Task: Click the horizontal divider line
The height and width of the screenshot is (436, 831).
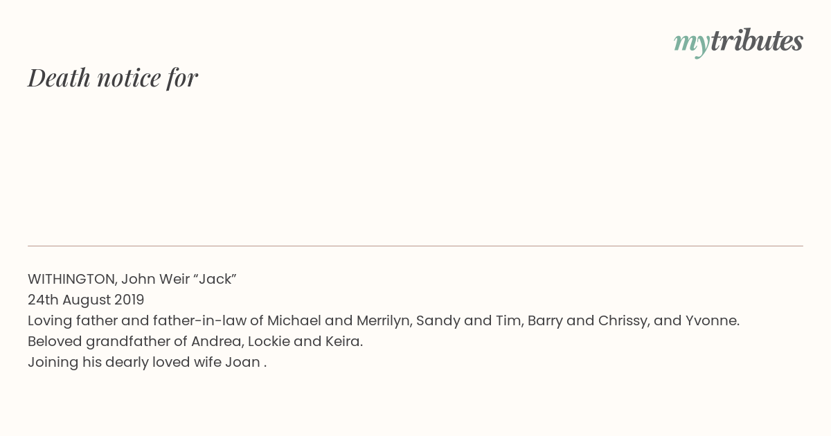Action: (415, 246)
